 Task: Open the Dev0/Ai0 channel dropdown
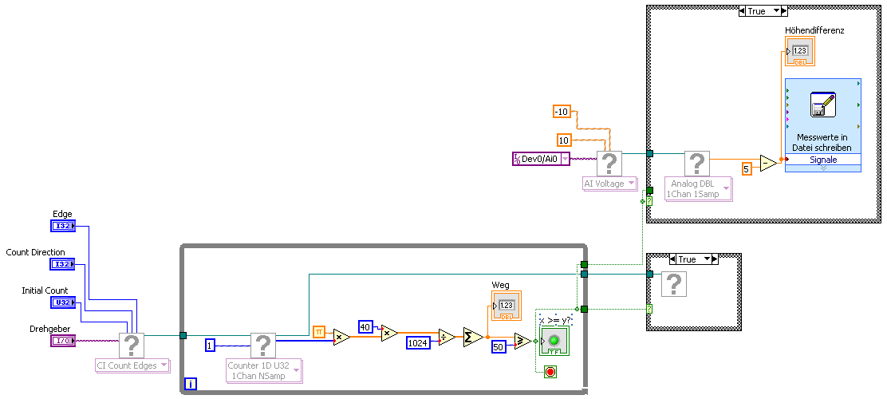point(565,159)
